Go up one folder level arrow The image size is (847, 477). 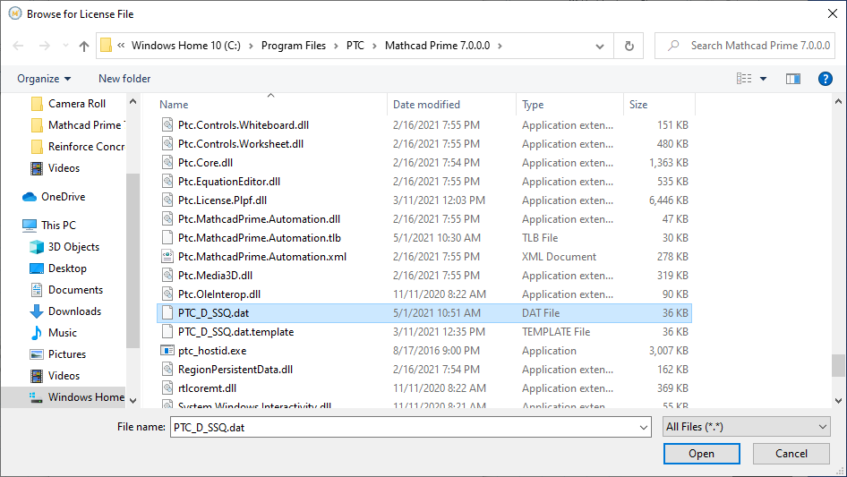click(84, 46)
